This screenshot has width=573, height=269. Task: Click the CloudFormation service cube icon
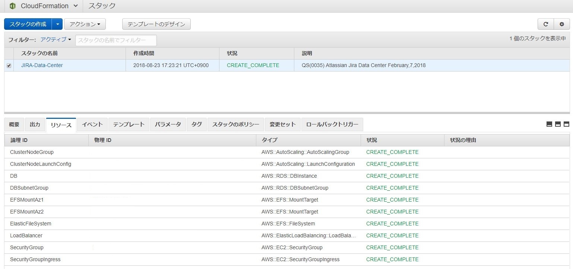(x=13, y=6)
